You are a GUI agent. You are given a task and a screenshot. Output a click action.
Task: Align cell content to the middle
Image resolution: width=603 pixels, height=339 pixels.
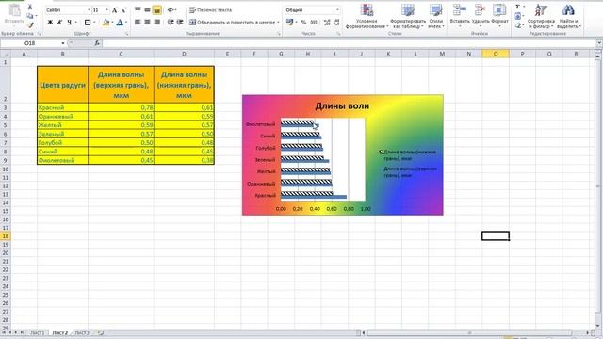tap(147, 10)
